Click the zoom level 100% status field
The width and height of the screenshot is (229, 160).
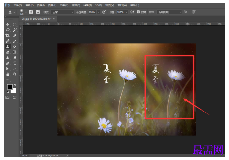(24, 155)
